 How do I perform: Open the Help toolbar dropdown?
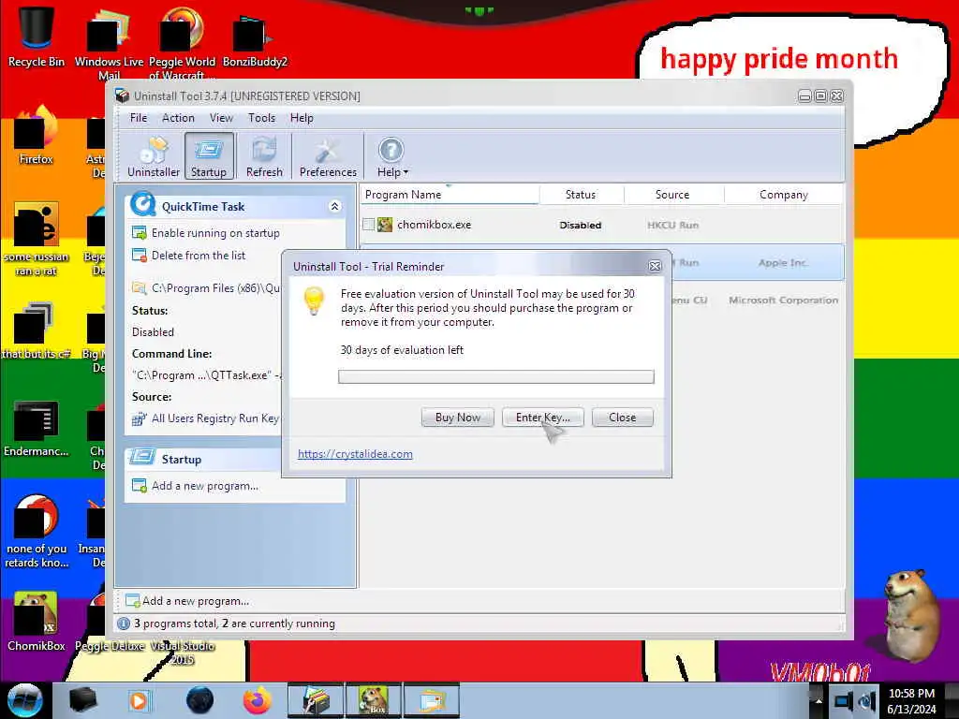pyautogui.click(x=391, y=156)
